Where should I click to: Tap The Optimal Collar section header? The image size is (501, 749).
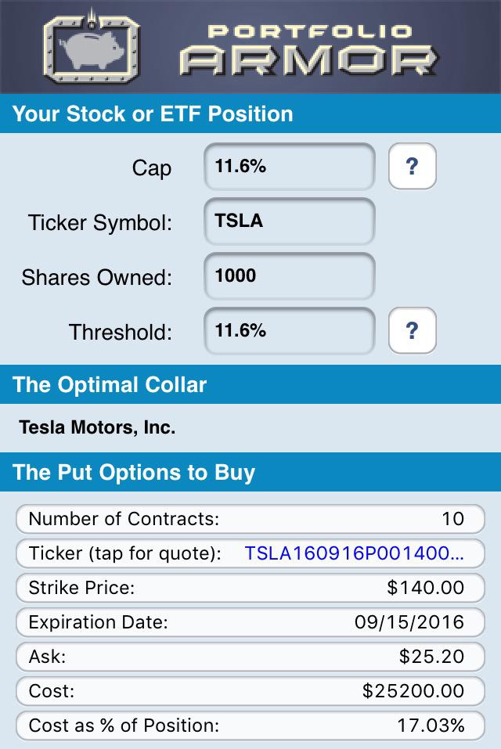coord(250,384)
